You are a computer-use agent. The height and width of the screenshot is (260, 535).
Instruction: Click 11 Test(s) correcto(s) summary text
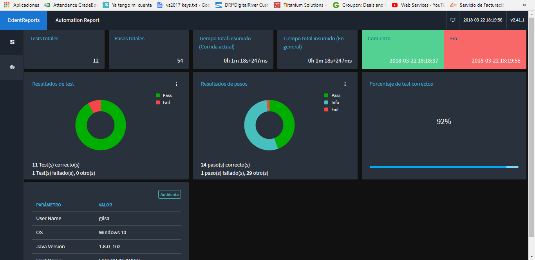pos(56,165)
